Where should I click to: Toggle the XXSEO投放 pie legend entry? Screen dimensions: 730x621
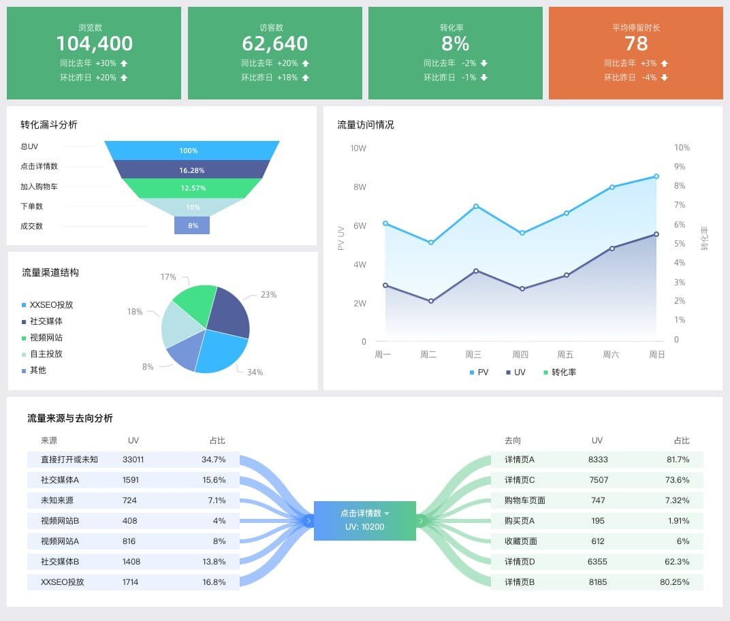click(x=48, y=305)
